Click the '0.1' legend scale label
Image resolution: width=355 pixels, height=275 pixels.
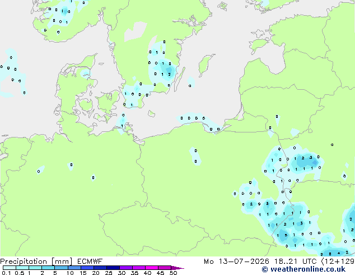6,273
